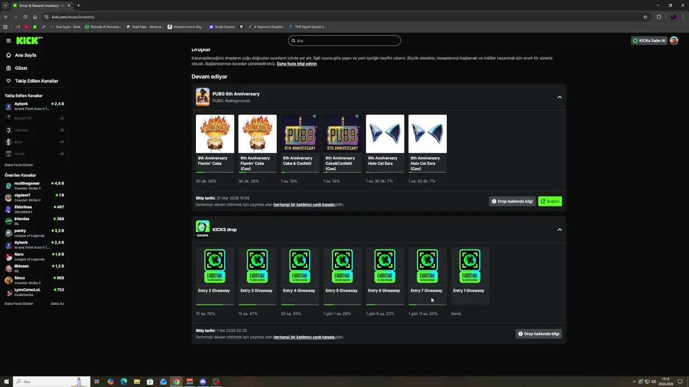689x387 pixels.
Task: Open File Explorer from the taskbar
Action: [137, 382]
